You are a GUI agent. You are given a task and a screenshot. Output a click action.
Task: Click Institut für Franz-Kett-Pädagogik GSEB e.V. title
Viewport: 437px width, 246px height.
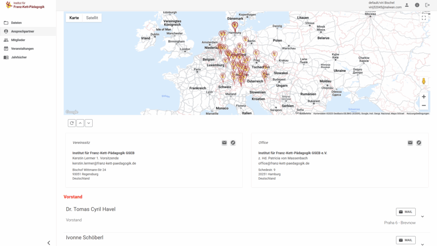pos(293,153)
